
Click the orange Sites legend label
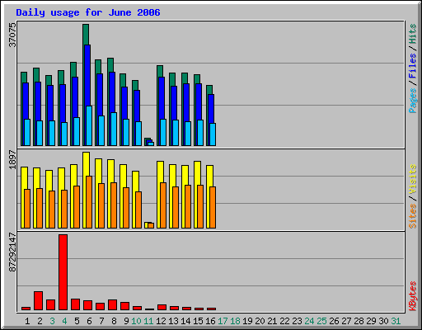(x=412, y=216)
